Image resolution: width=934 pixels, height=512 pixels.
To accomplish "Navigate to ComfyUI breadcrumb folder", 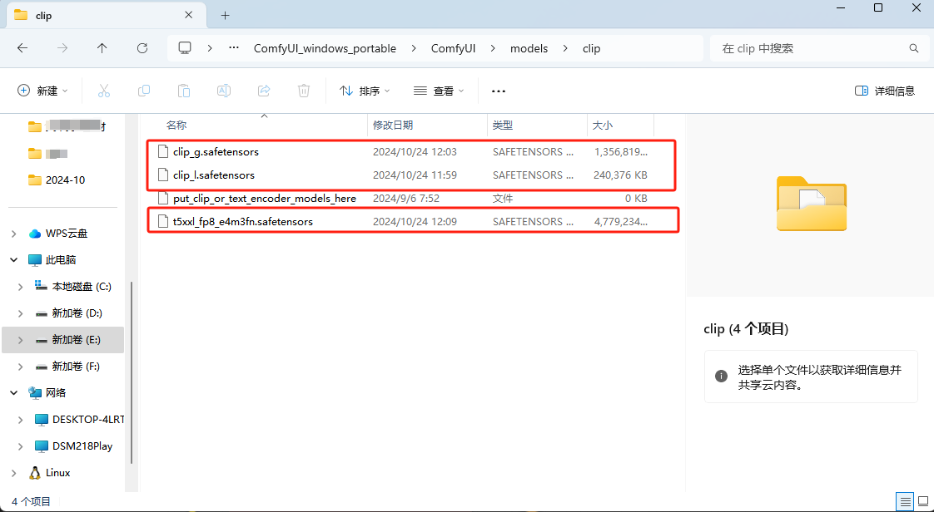I will (453, 49).
